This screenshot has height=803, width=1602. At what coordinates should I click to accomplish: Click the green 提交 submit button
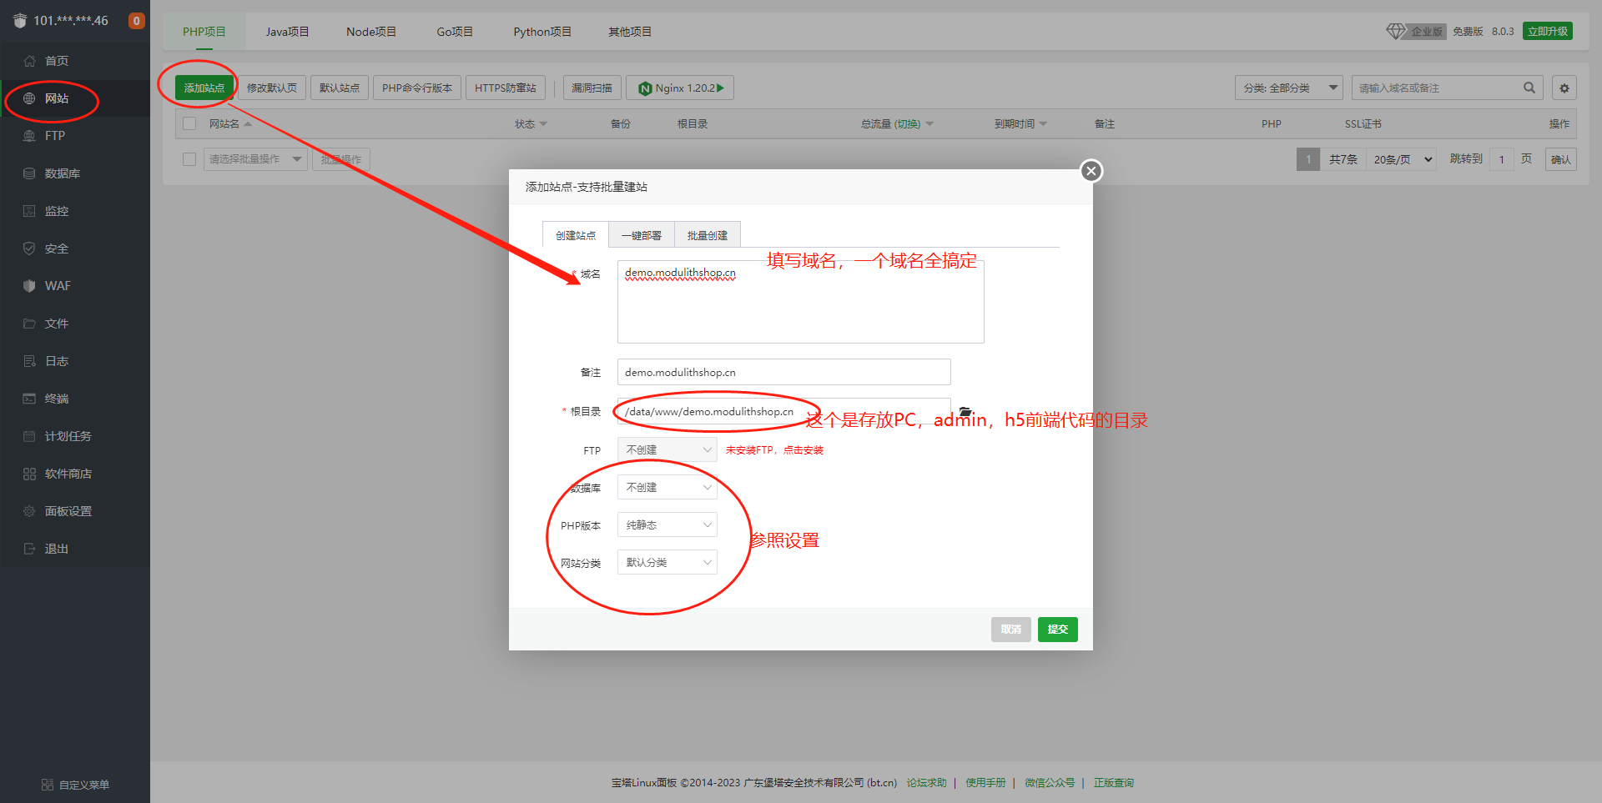[x=1057, y=629]
